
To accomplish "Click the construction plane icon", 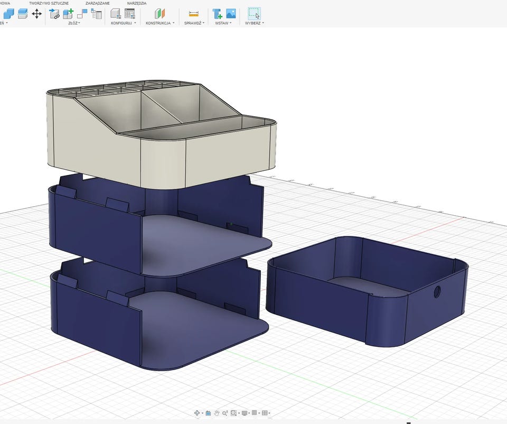I will 159,14.
